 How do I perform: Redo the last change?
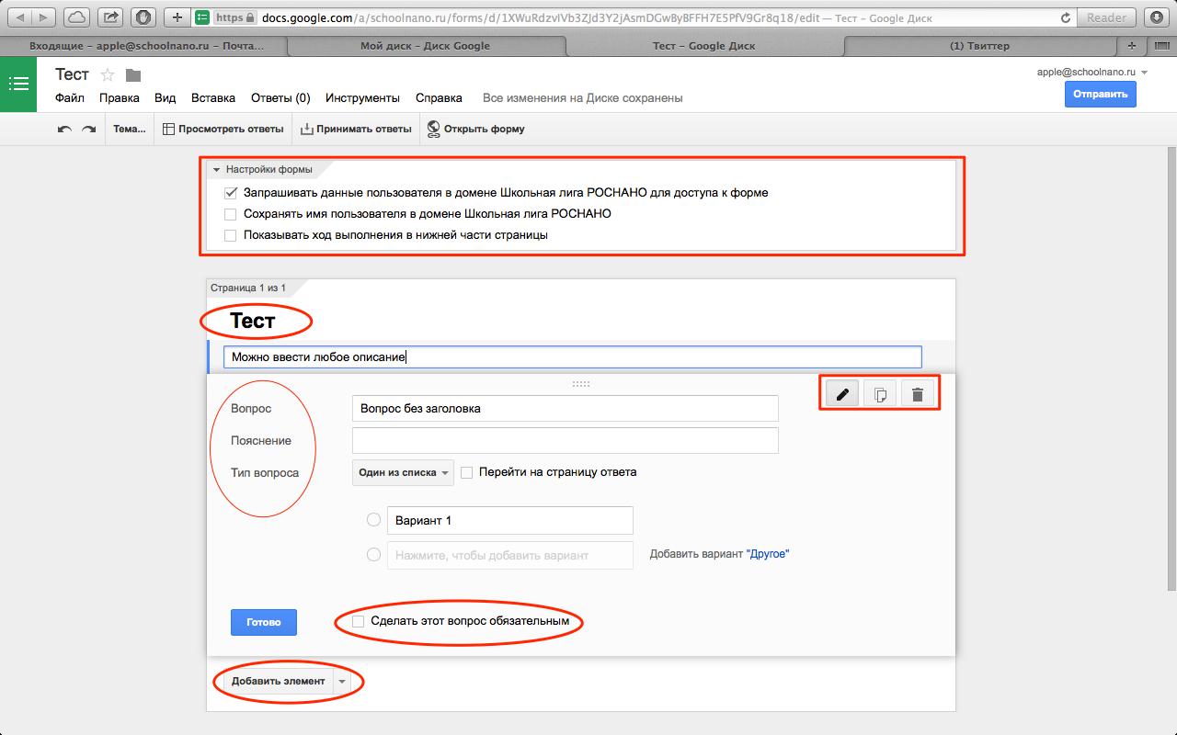88,130
